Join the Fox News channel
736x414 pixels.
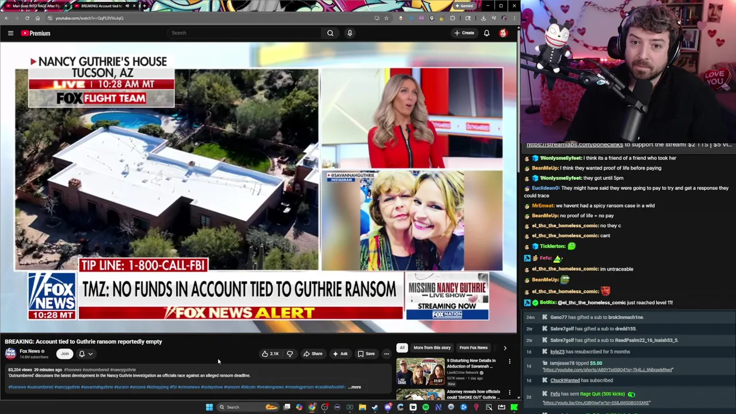(x=65, y=354)
